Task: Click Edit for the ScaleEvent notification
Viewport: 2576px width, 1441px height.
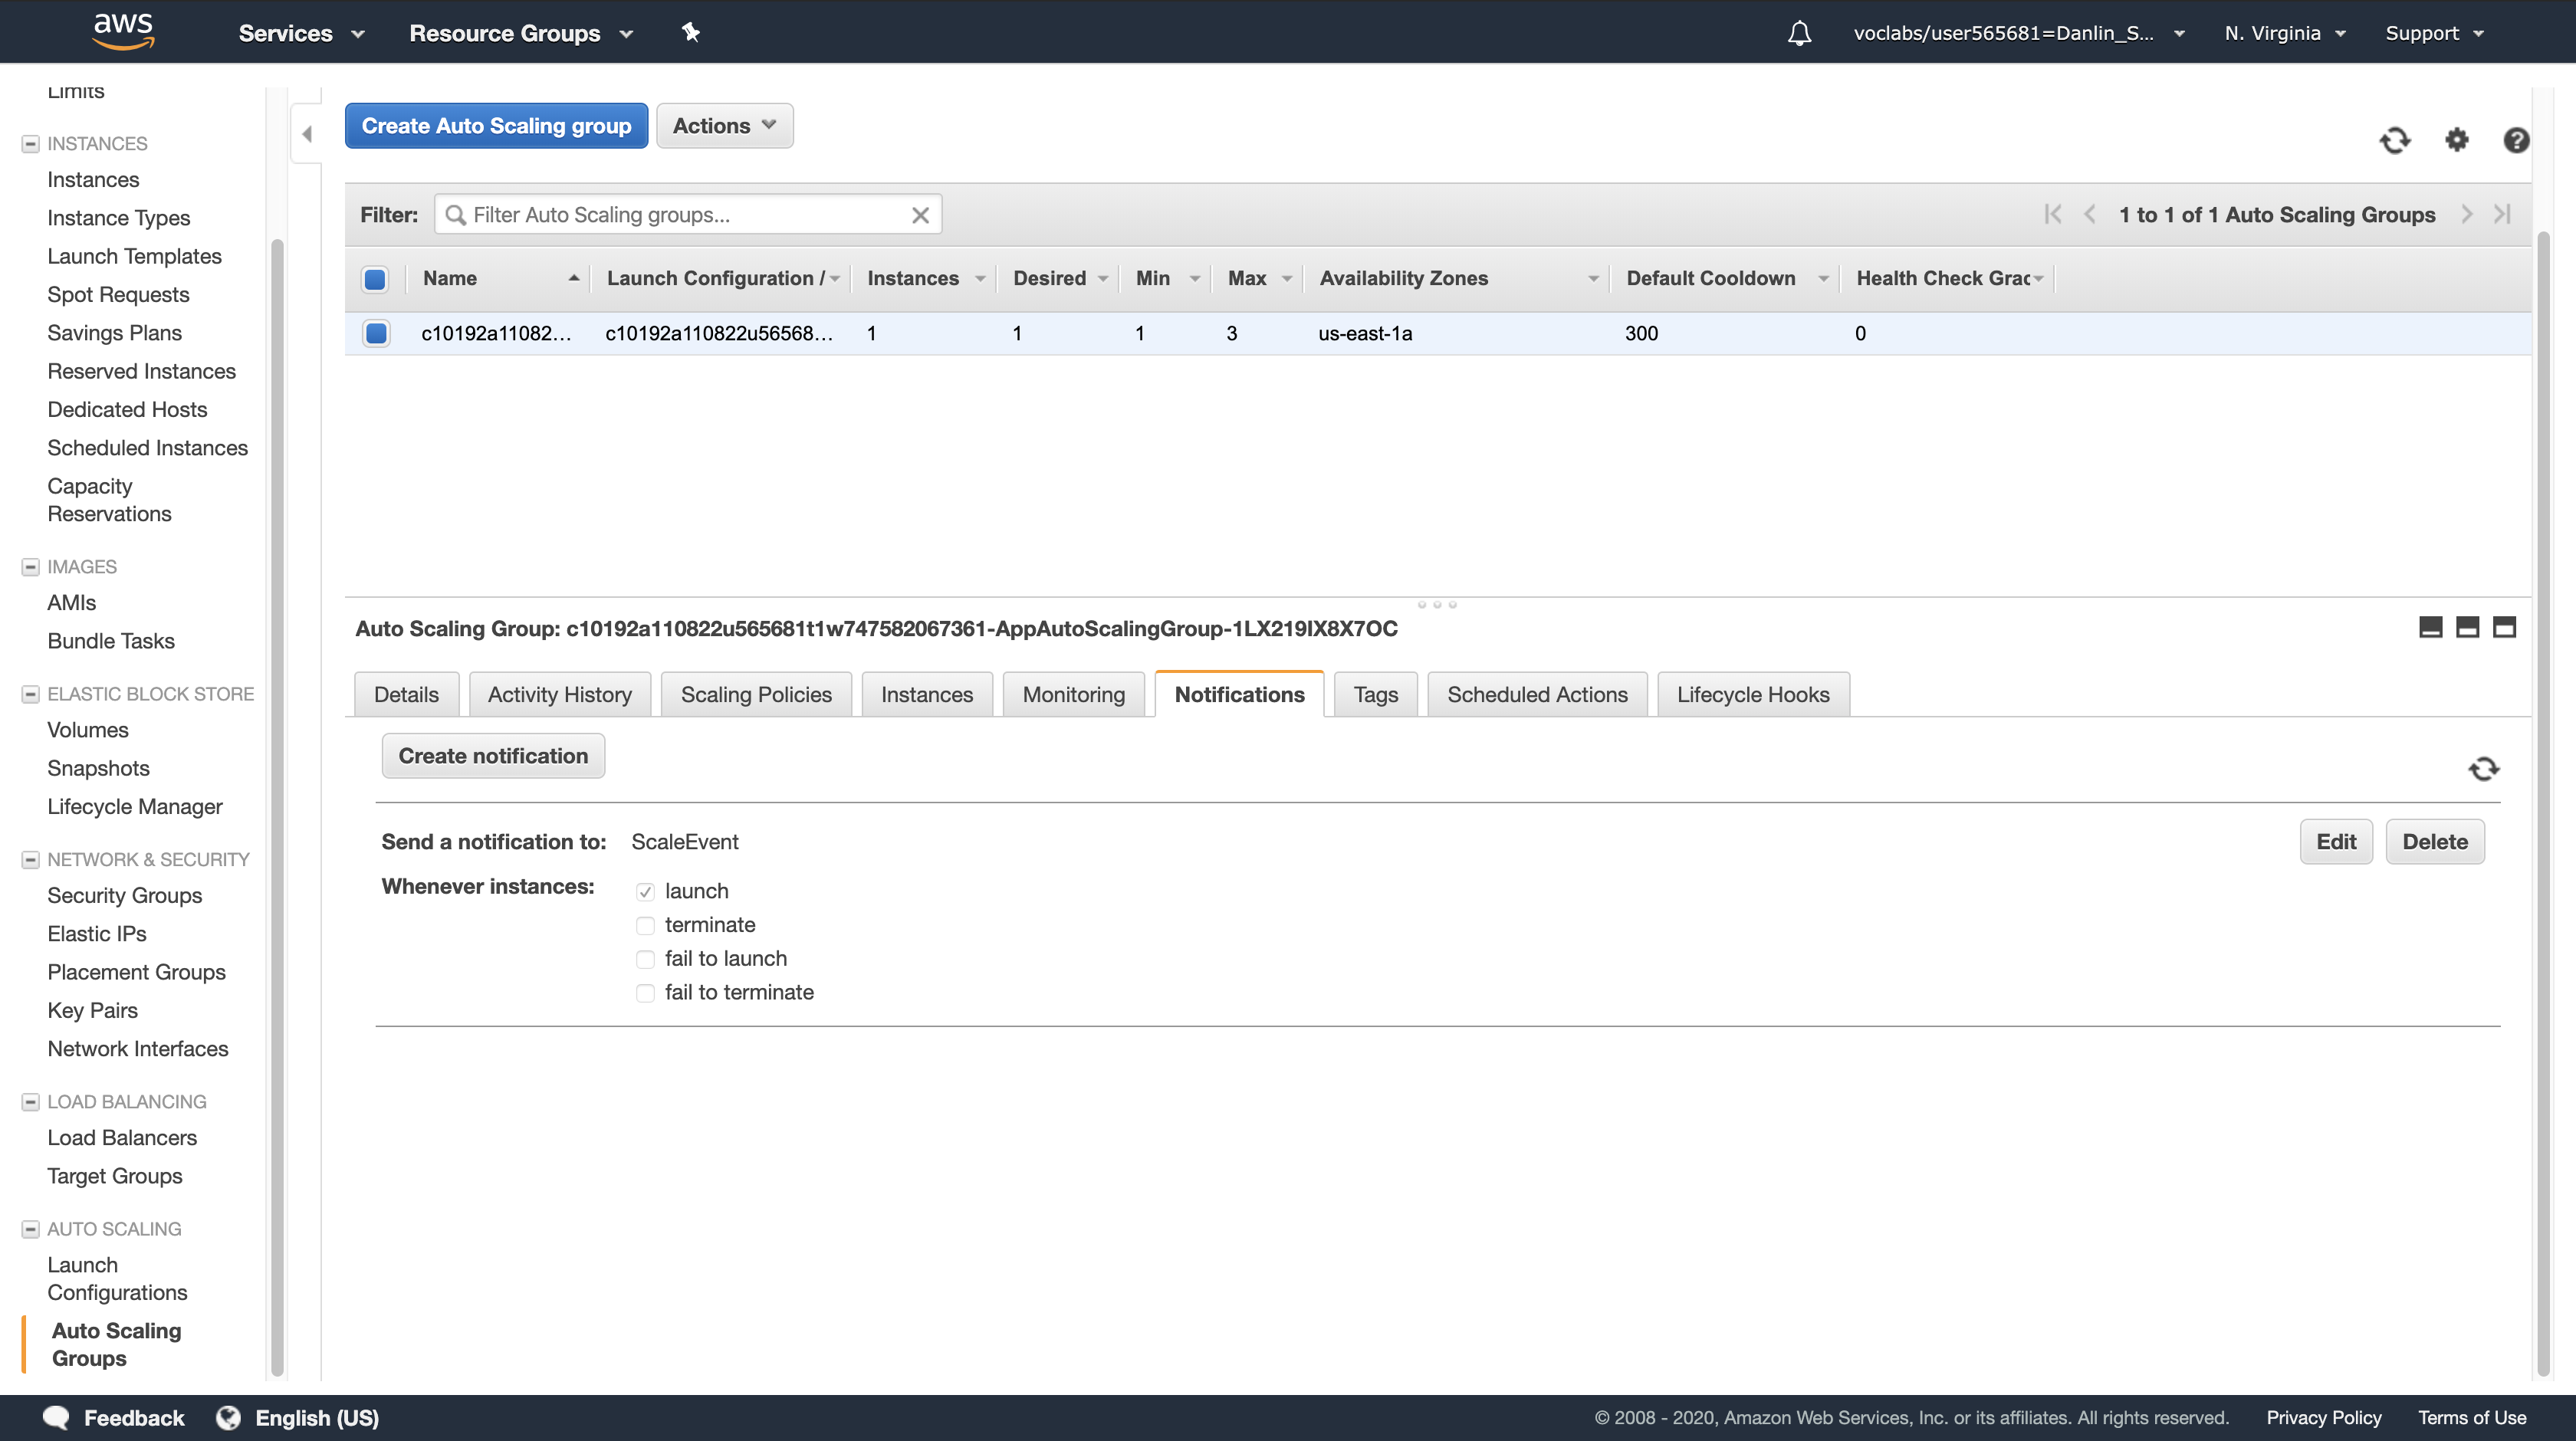Action: point(2335,841)
